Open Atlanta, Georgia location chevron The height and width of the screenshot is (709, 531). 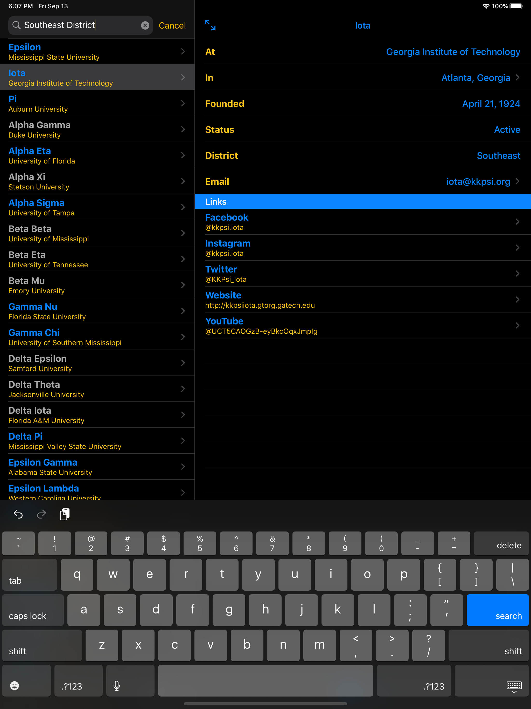(518, 78)
